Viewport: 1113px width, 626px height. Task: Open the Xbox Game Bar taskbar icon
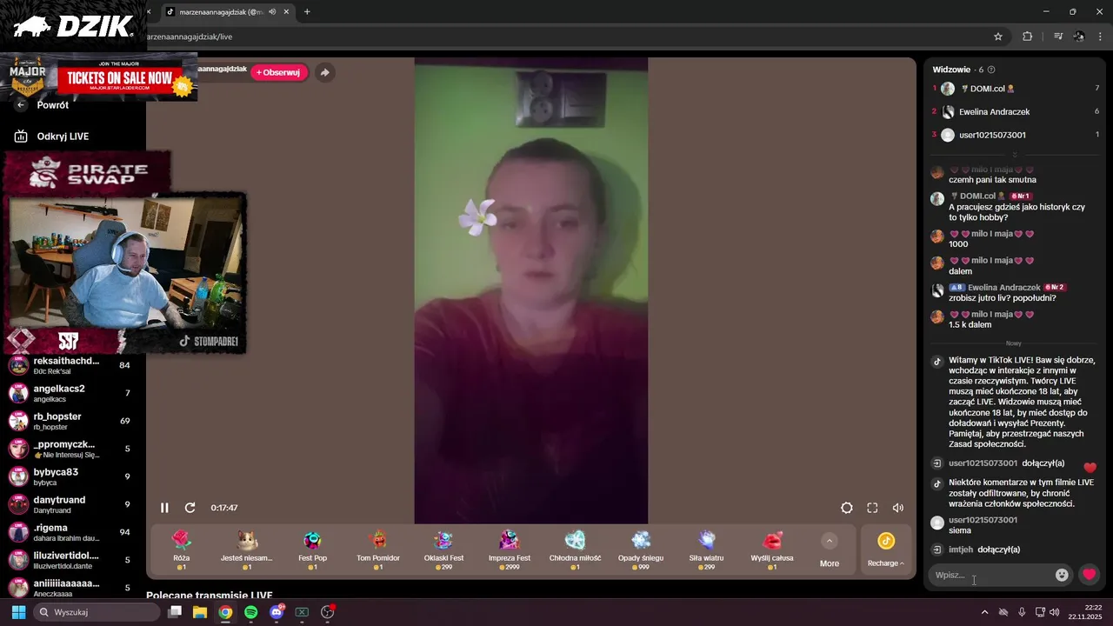(x=302, y=612)
